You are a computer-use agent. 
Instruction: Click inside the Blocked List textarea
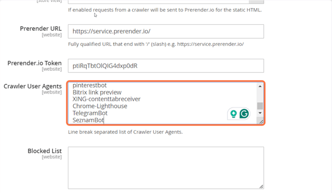click(x=166, y=168)
